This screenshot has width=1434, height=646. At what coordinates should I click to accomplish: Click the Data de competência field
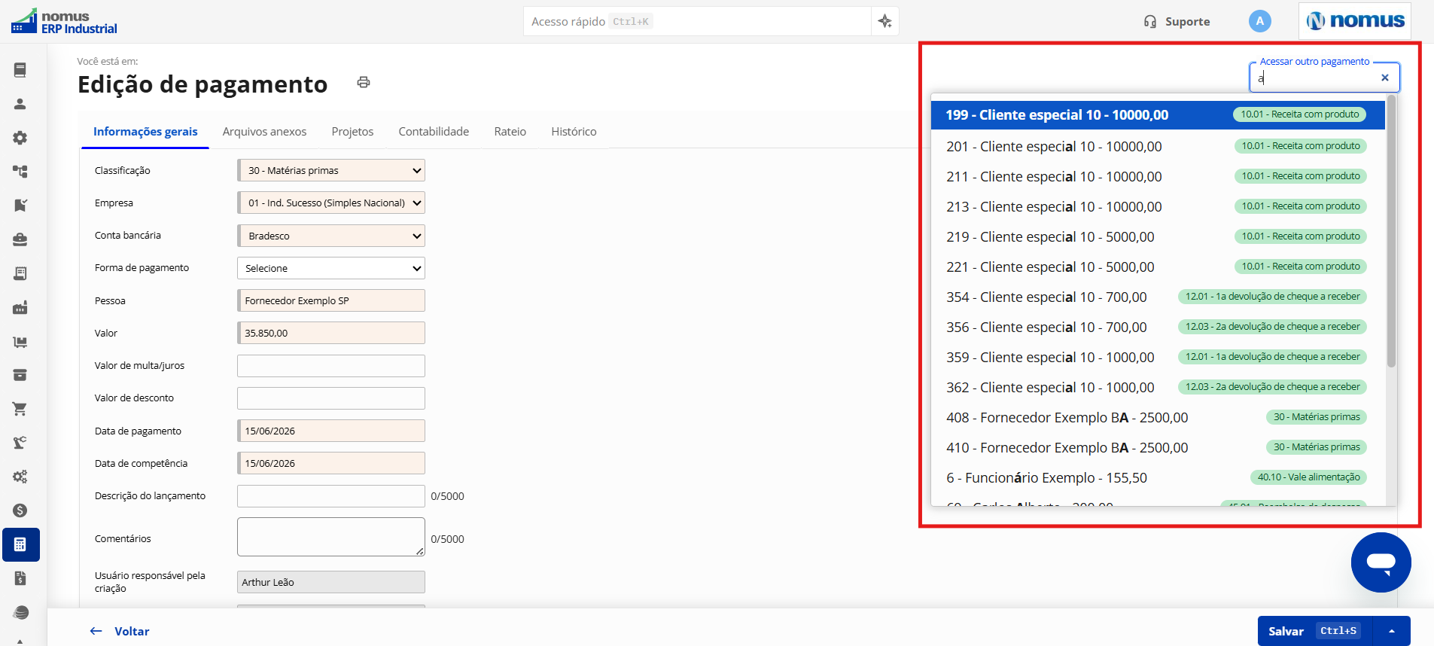(331, 463)
